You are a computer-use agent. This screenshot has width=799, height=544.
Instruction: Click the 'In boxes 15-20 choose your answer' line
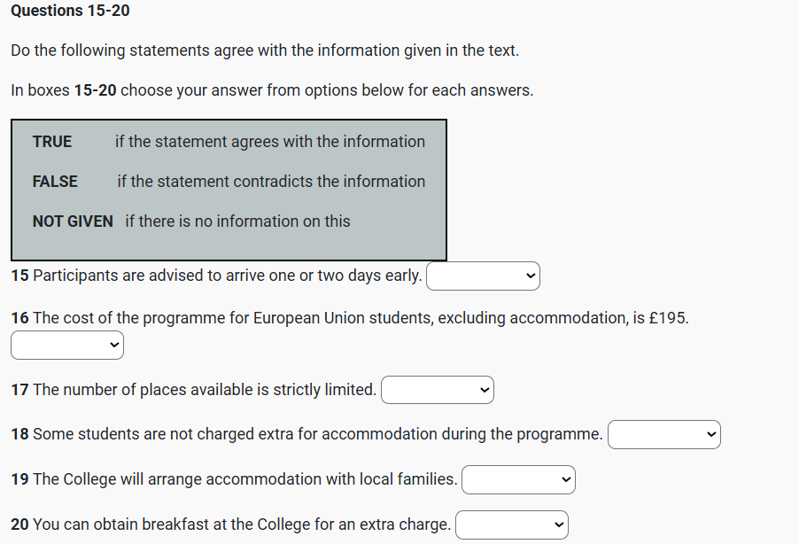pyautogui.click(x=272, y=90)
